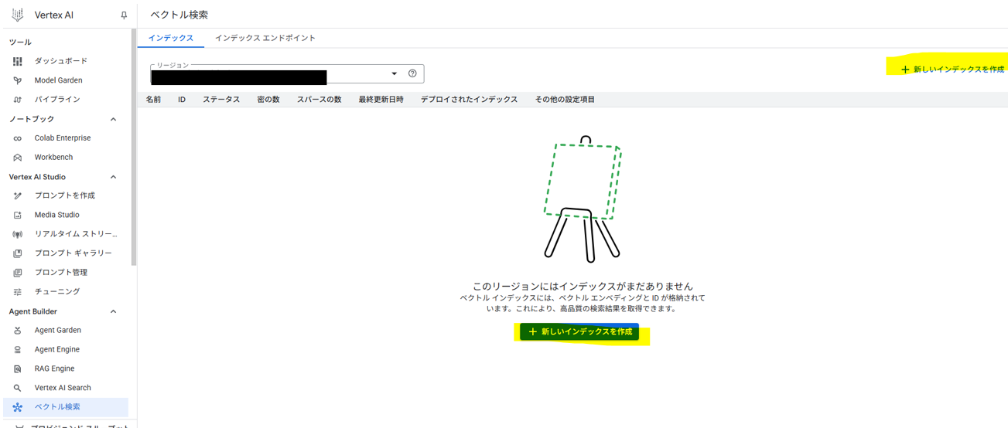Collapse the ノートブック section
1008x428 pixels.
(113, 119)
